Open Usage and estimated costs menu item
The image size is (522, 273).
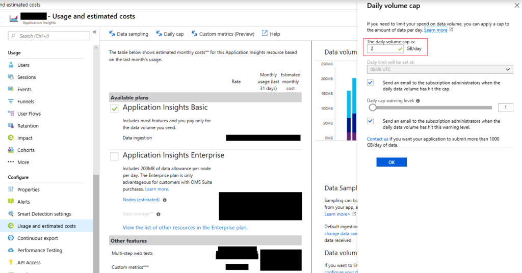tap(46, 226)
